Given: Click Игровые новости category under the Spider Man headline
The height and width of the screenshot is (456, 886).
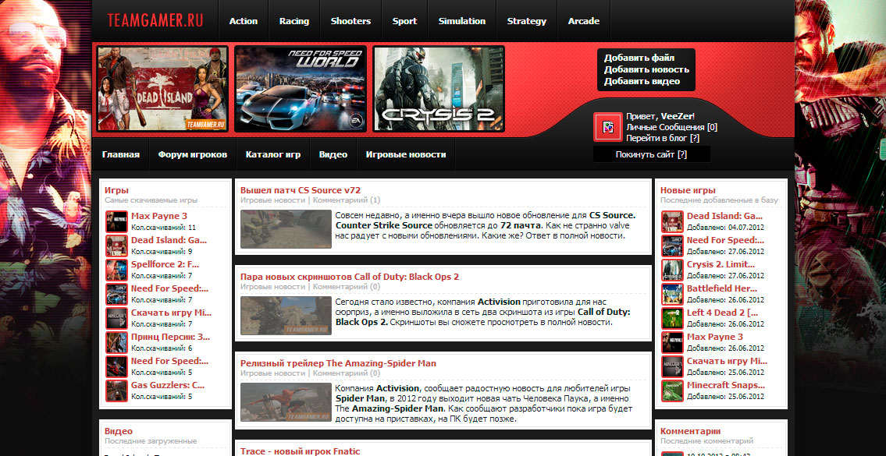Looking at the screenshot, I should 273,373.
